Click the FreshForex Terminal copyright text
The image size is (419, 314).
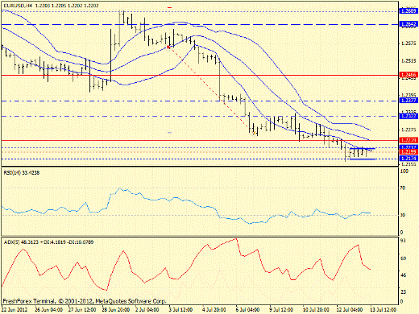pyautogui.click(x=85, y=301)
